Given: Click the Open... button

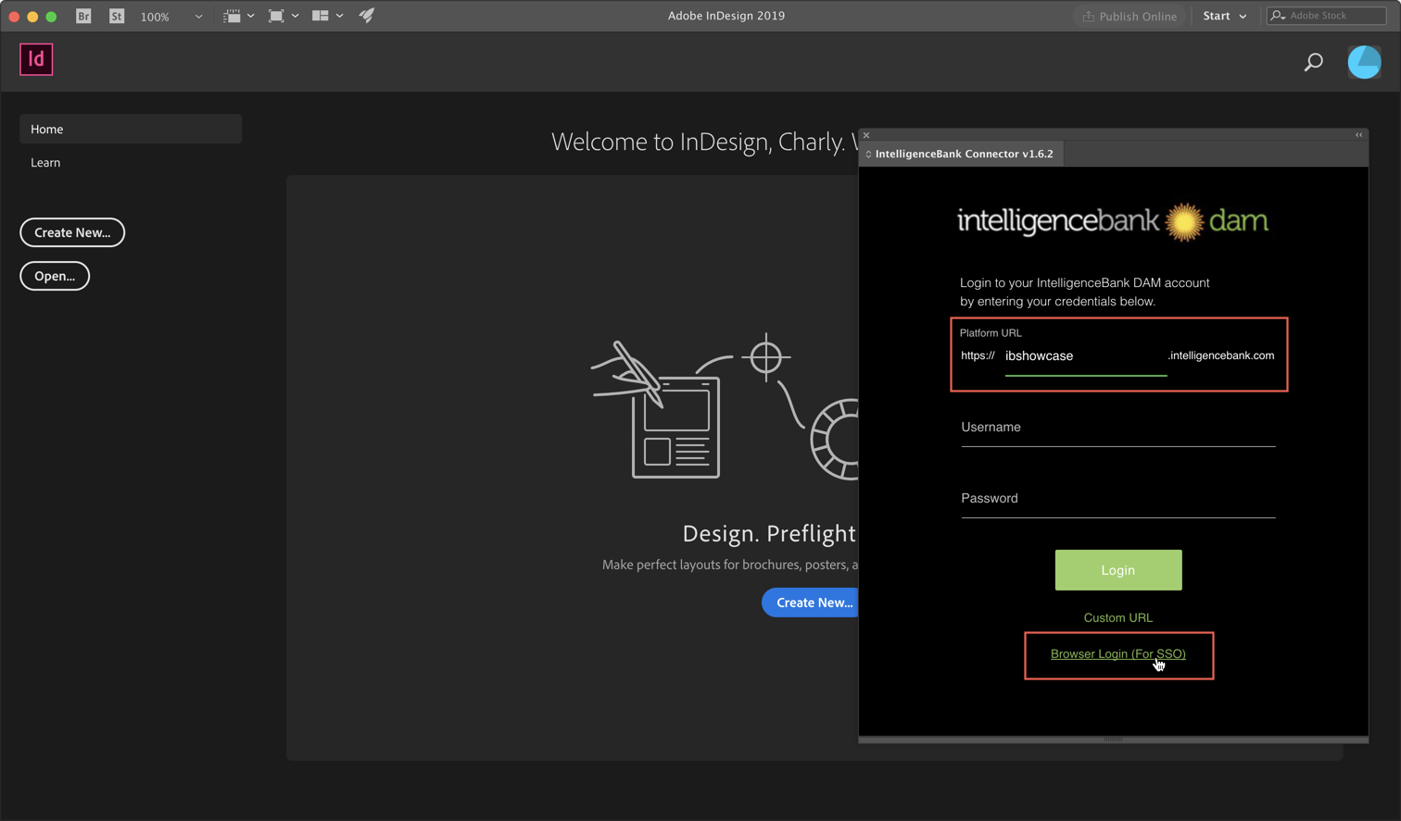Looking at the screenshot, I should coord(55,276).
